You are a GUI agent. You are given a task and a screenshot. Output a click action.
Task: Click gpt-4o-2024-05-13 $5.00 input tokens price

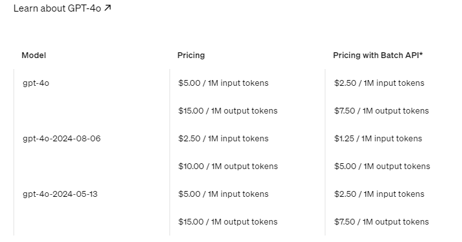(x=224, y=194)
